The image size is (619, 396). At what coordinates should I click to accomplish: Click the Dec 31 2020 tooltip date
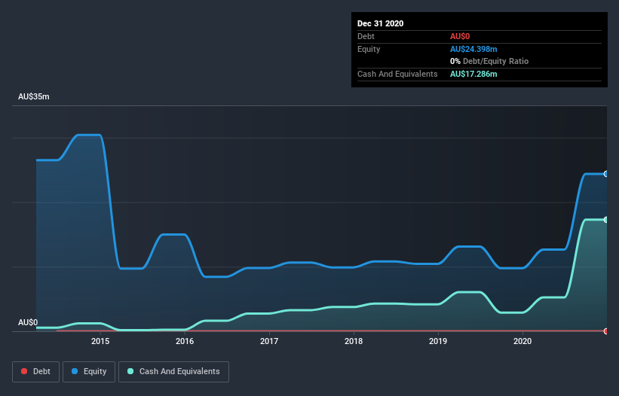[x=380, y=23]
